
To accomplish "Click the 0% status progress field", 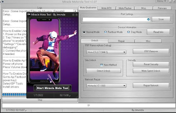I will tap(89, 105).
